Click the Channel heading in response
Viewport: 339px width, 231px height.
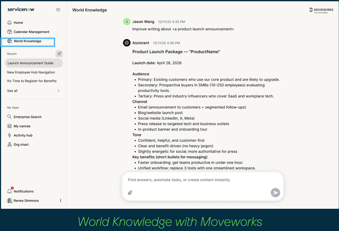(140, 102)
